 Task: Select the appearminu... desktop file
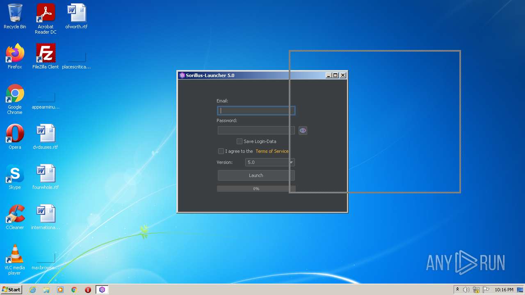(46, 97)
